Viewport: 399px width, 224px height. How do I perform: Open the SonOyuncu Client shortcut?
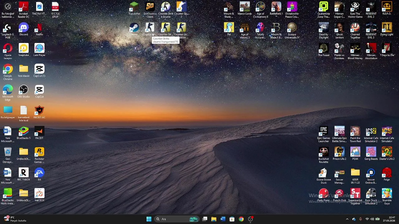[150, 10]
